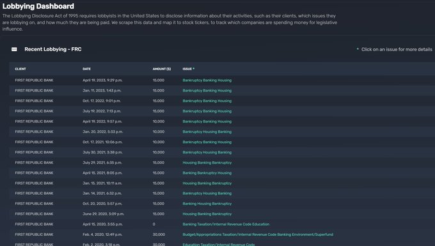This screenshot has width=435, height=246.
Task: Select date 'Feb. 4, 2020, 12:49 p.m.'
Action: 102,234
